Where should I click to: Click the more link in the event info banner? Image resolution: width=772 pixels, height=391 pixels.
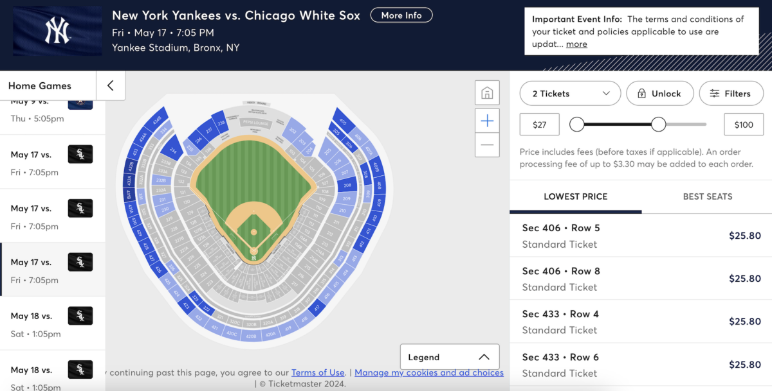[x=576, y=44]
